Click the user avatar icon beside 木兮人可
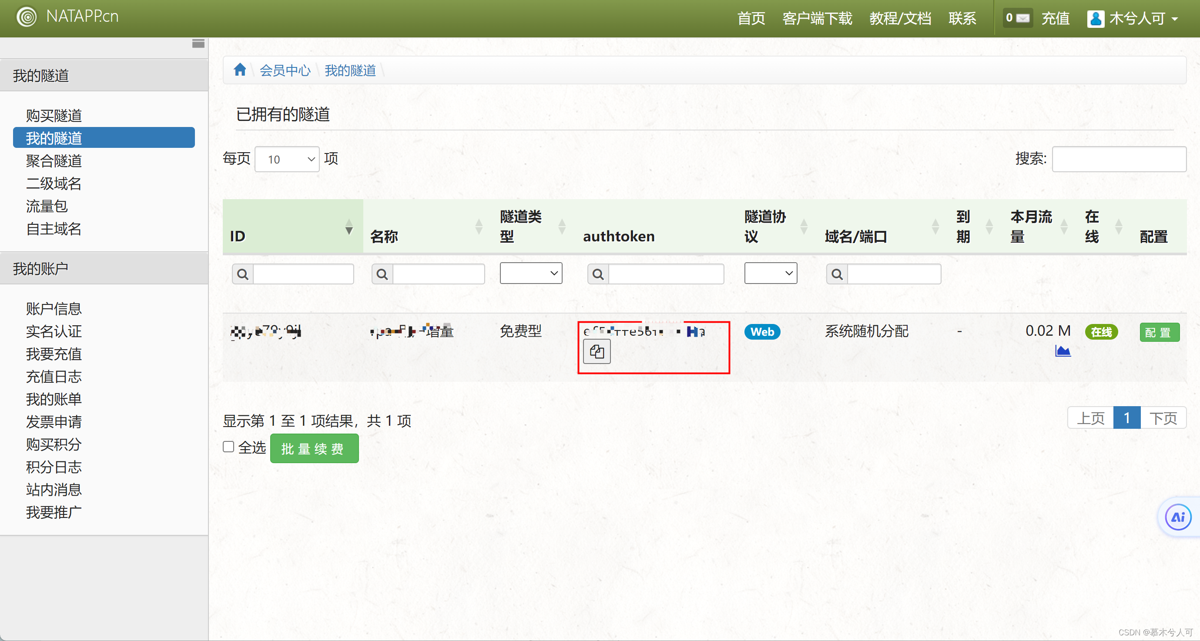The image size is (1200, 641). coord(1095,19)
